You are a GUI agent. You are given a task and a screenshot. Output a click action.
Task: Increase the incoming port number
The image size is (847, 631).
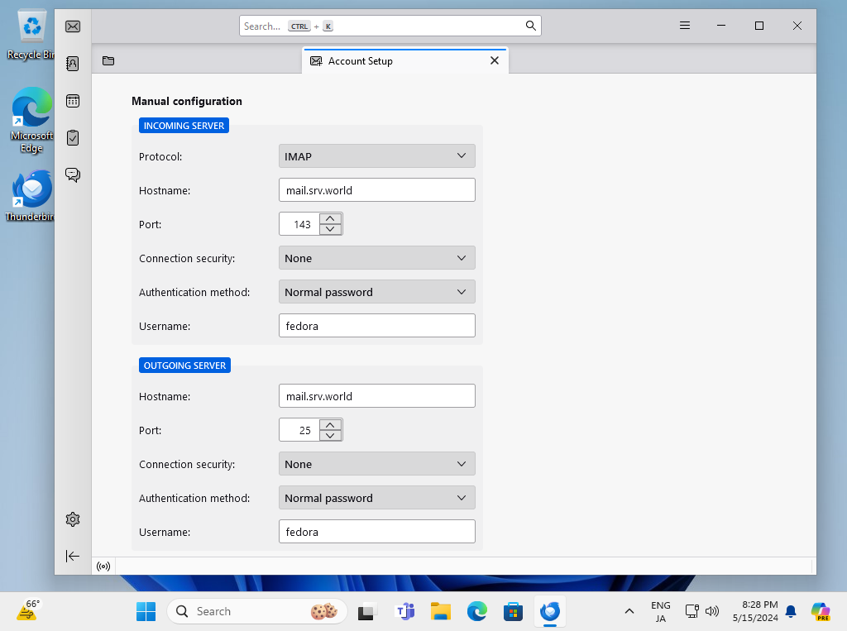(330, 218)
